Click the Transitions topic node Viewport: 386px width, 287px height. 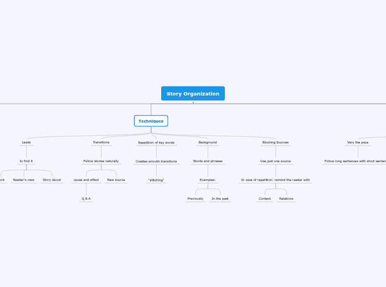pos(101,142)
